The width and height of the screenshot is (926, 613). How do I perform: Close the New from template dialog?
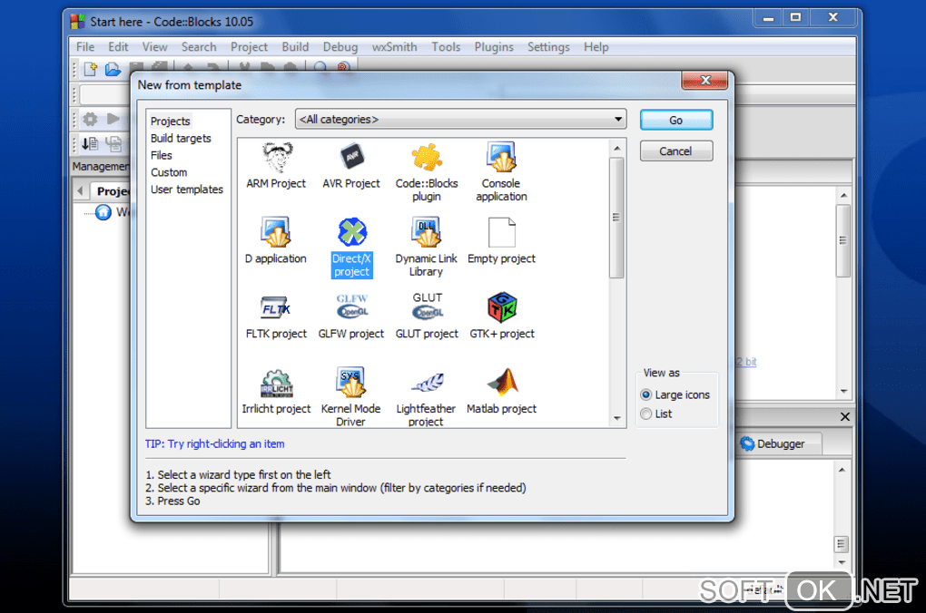(x=704, y=80)
